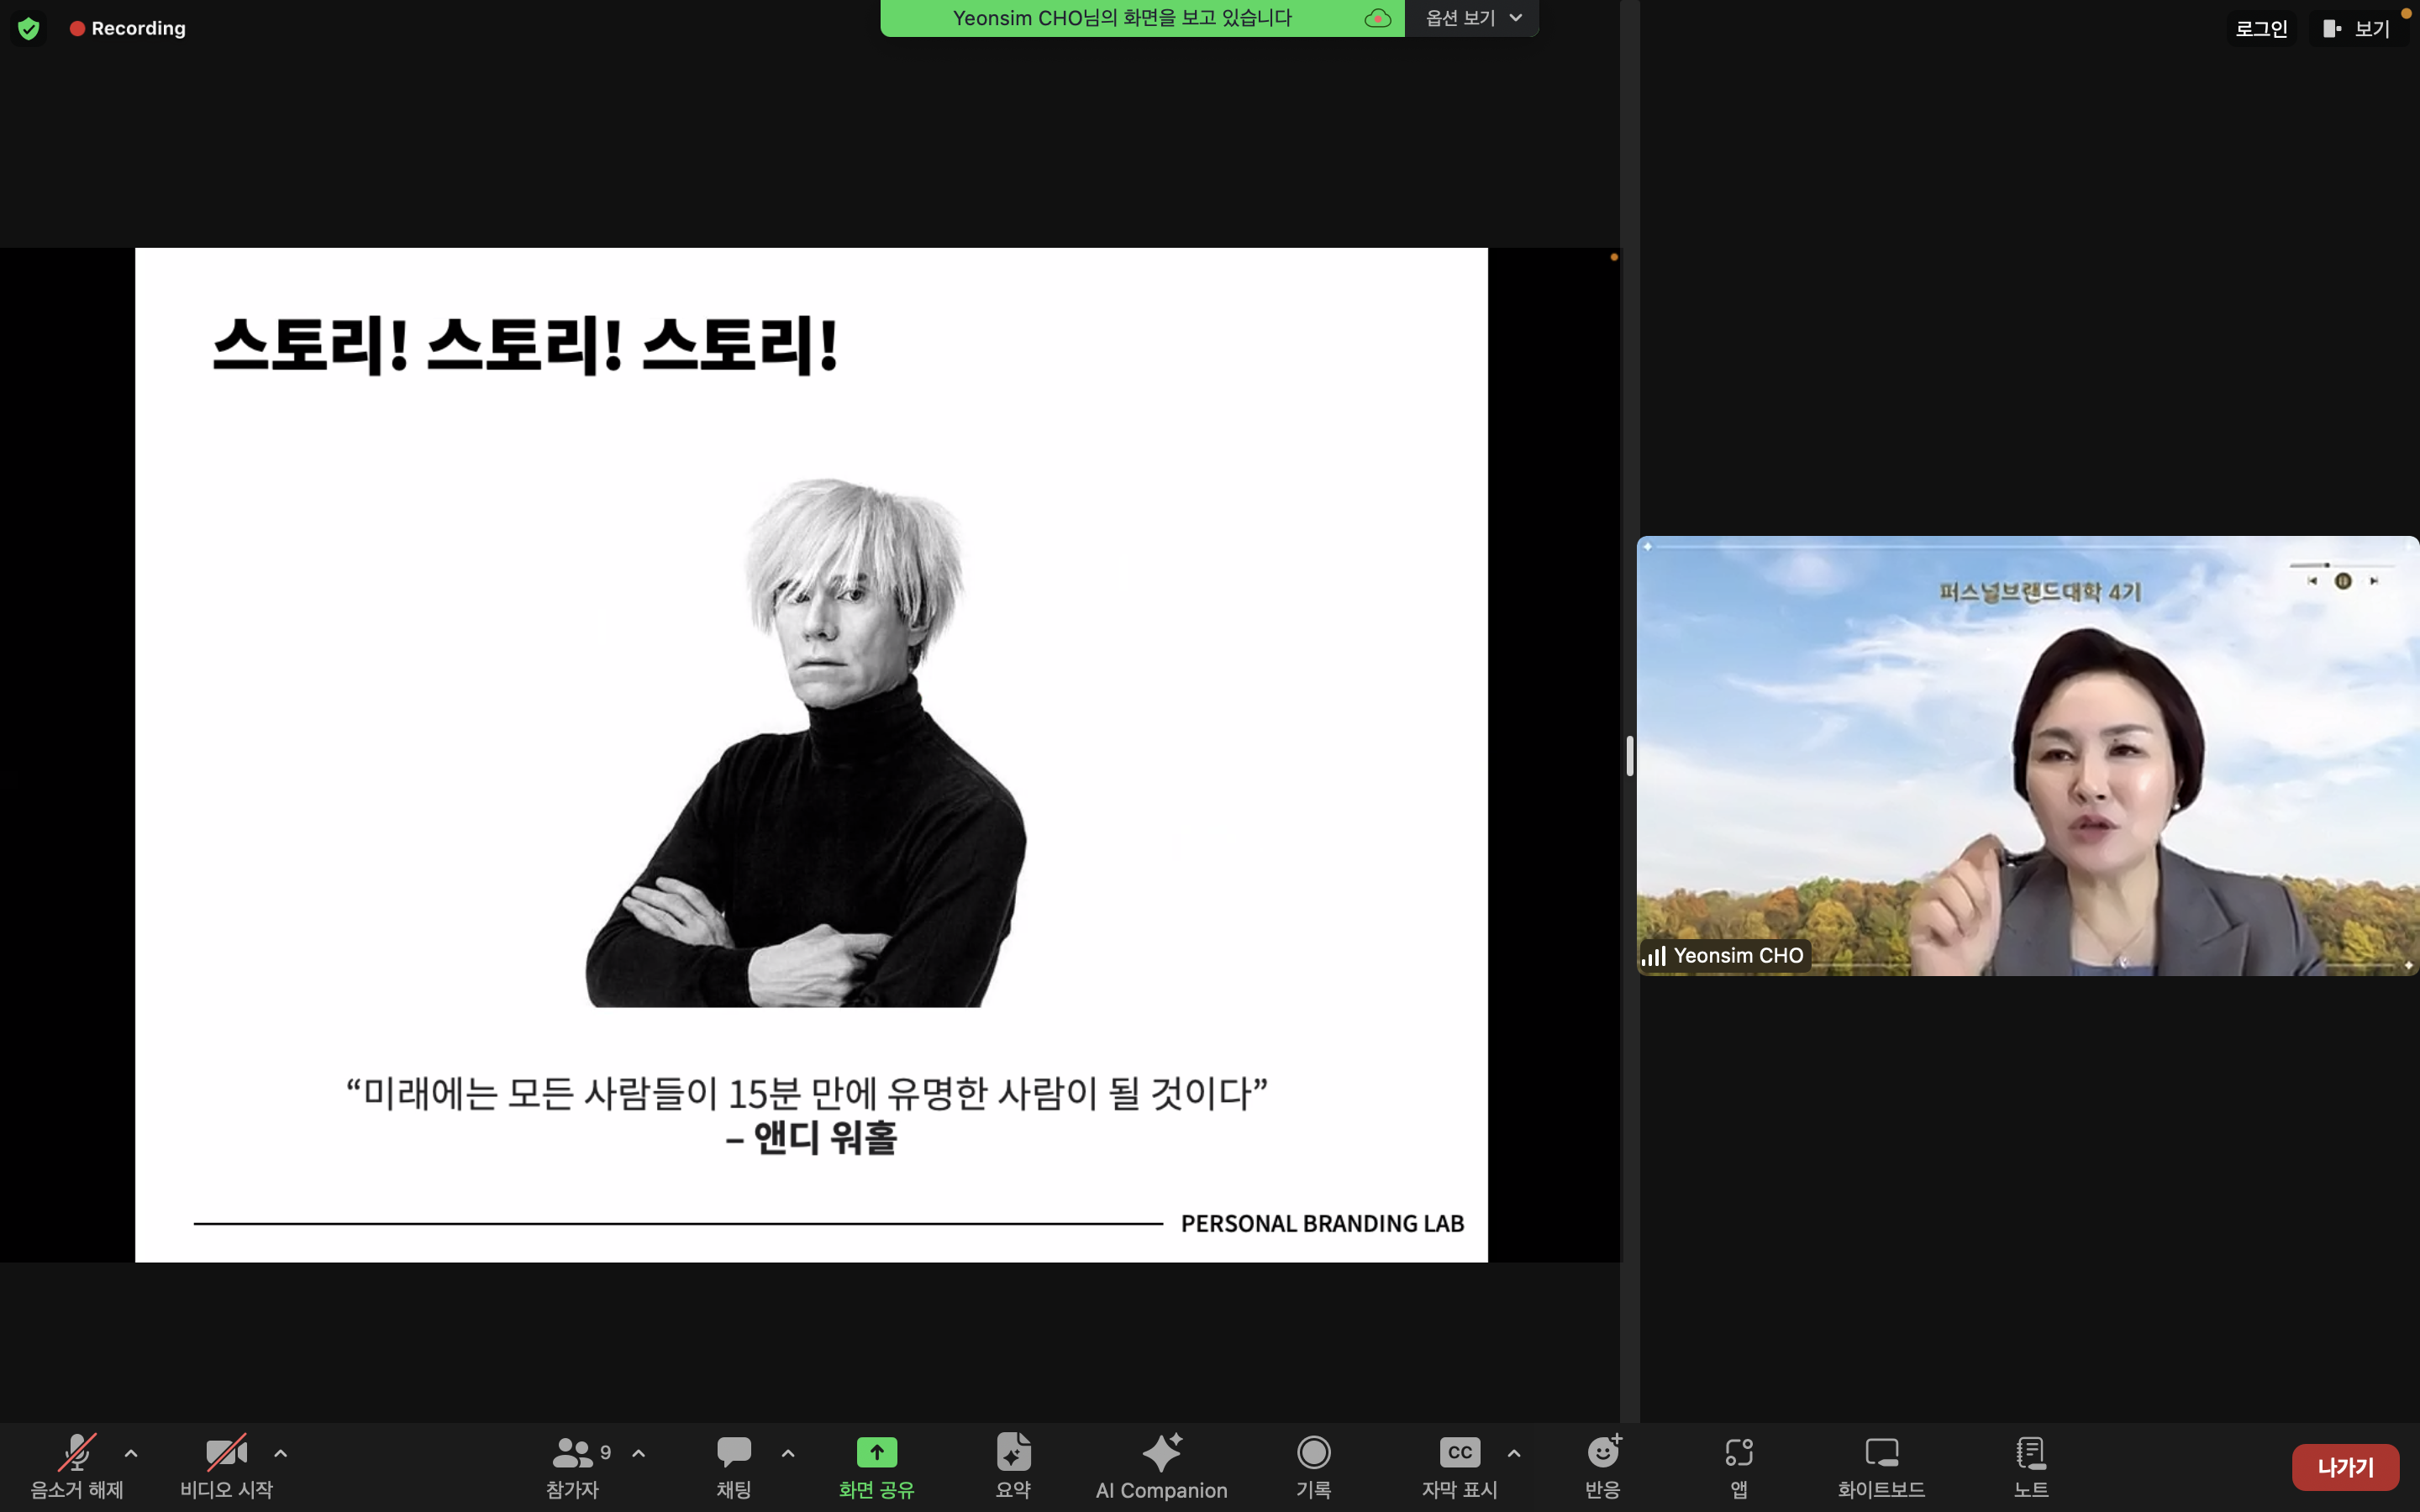Click the panel divider drag handle
2420x1512 pixels.
[1630, 756]
